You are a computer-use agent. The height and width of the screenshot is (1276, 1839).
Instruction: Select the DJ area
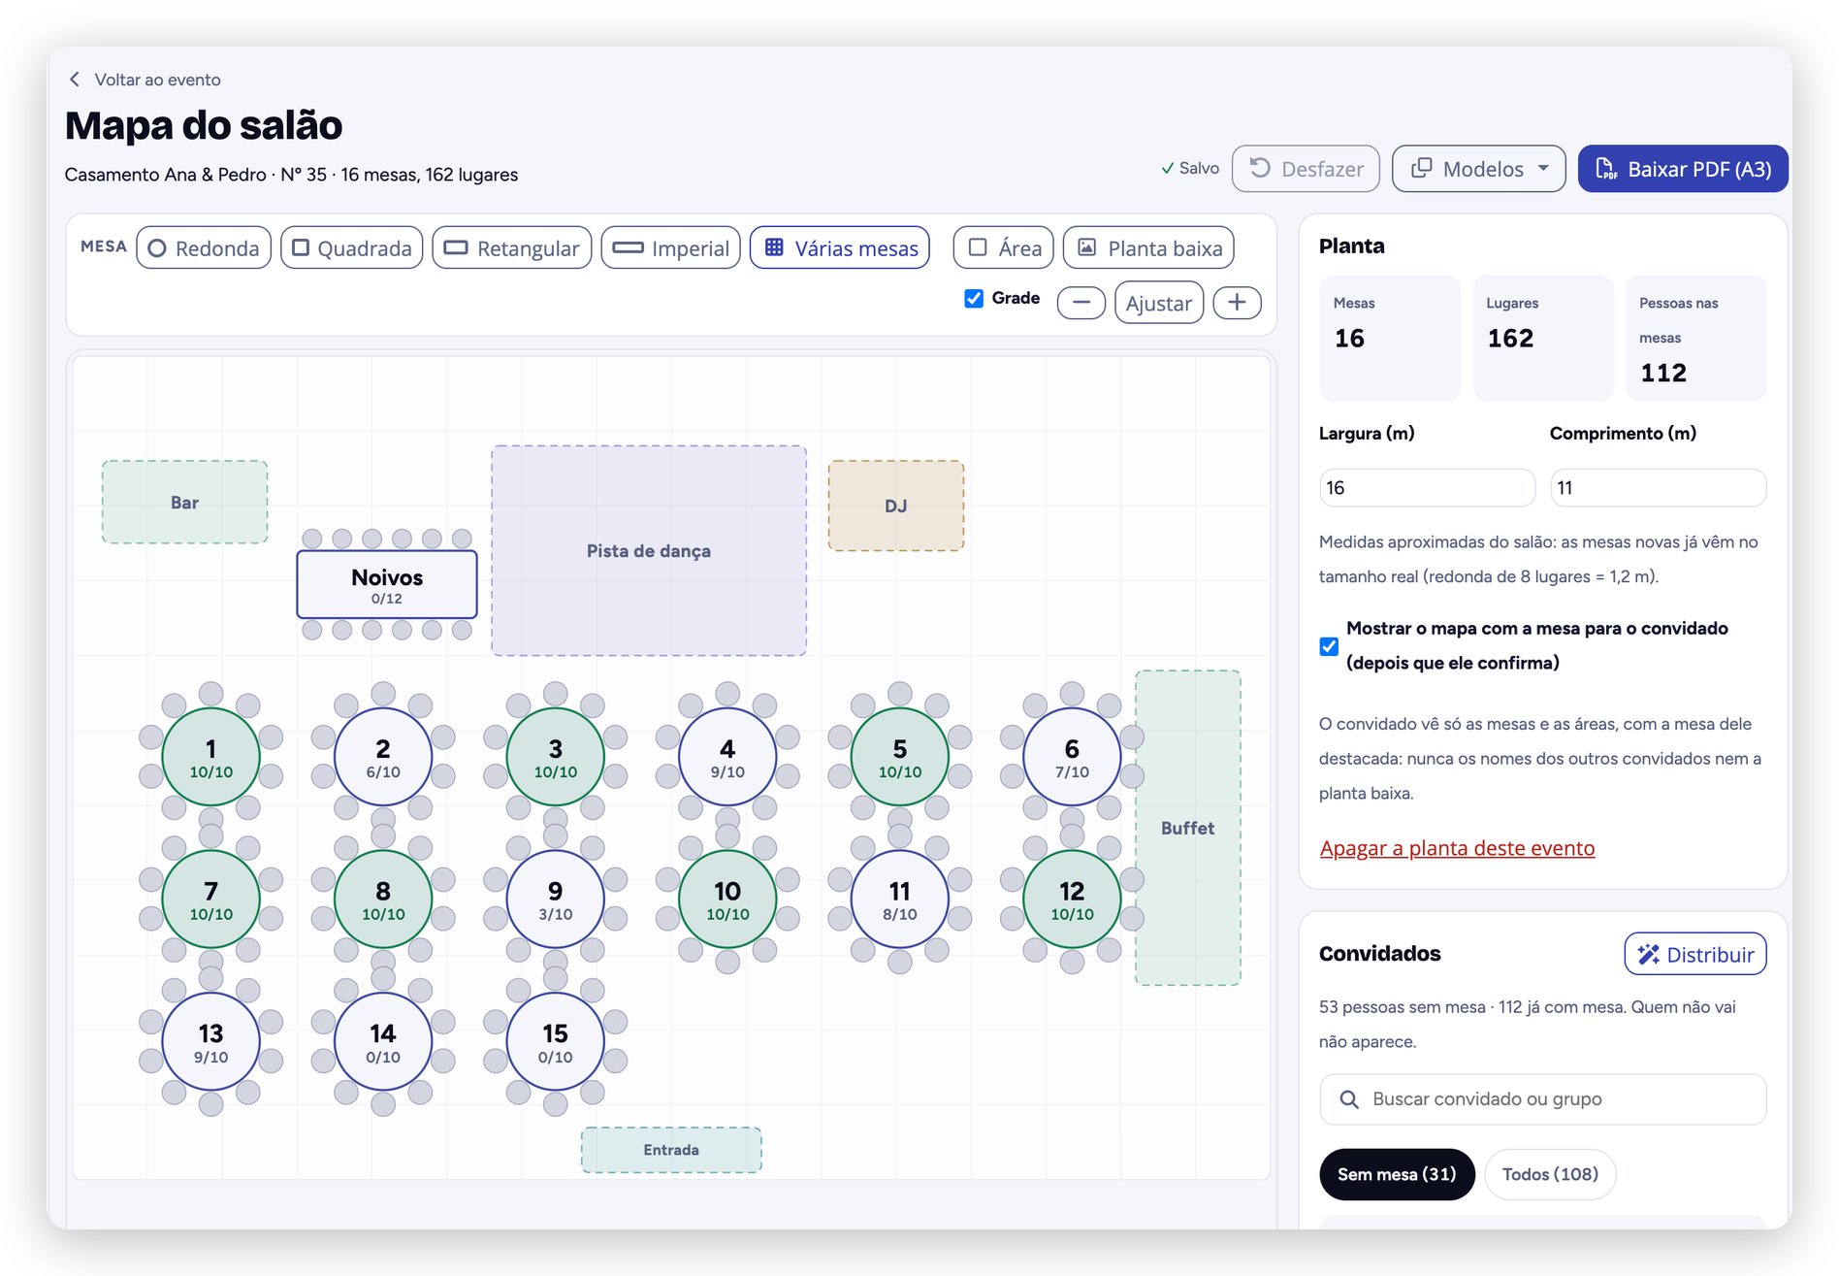(x=895, y=506)
